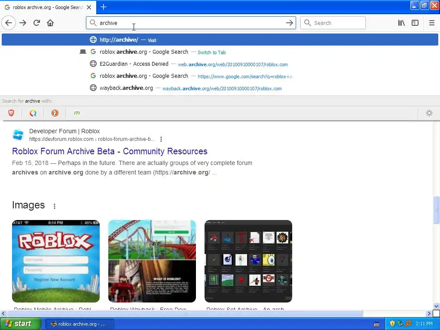
Task: Restore down the browser window
Action: point(424,5)
